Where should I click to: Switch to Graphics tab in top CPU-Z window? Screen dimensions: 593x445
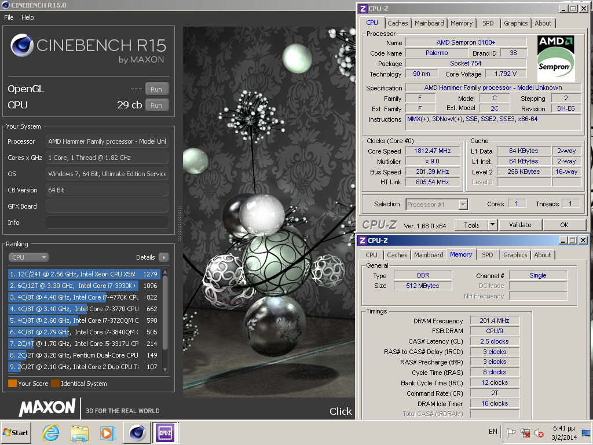pyautogui.click(x=515, y=23)
